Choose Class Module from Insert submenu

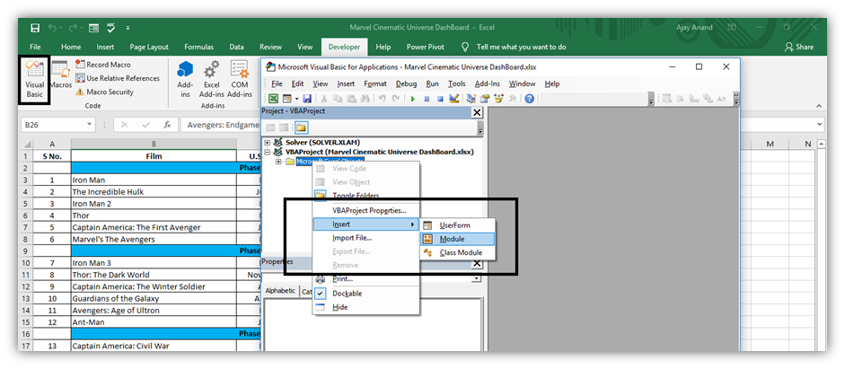tap(456, 252)
